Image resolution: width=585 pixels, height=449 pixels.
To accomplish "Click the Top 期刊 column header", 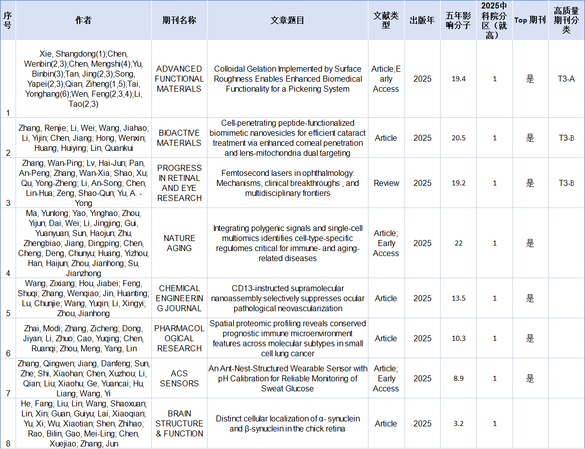I will (x=530, y=20).
